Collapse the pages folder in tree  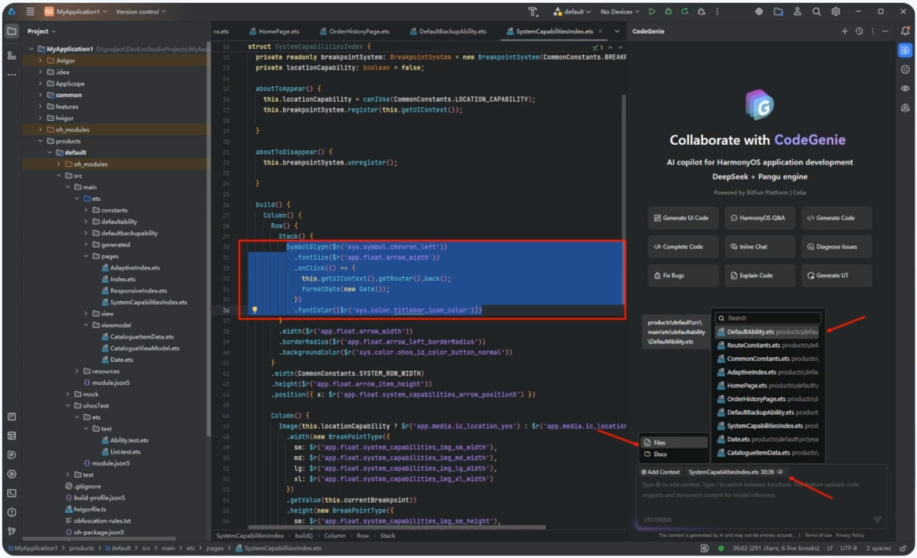tap(86, 256)
